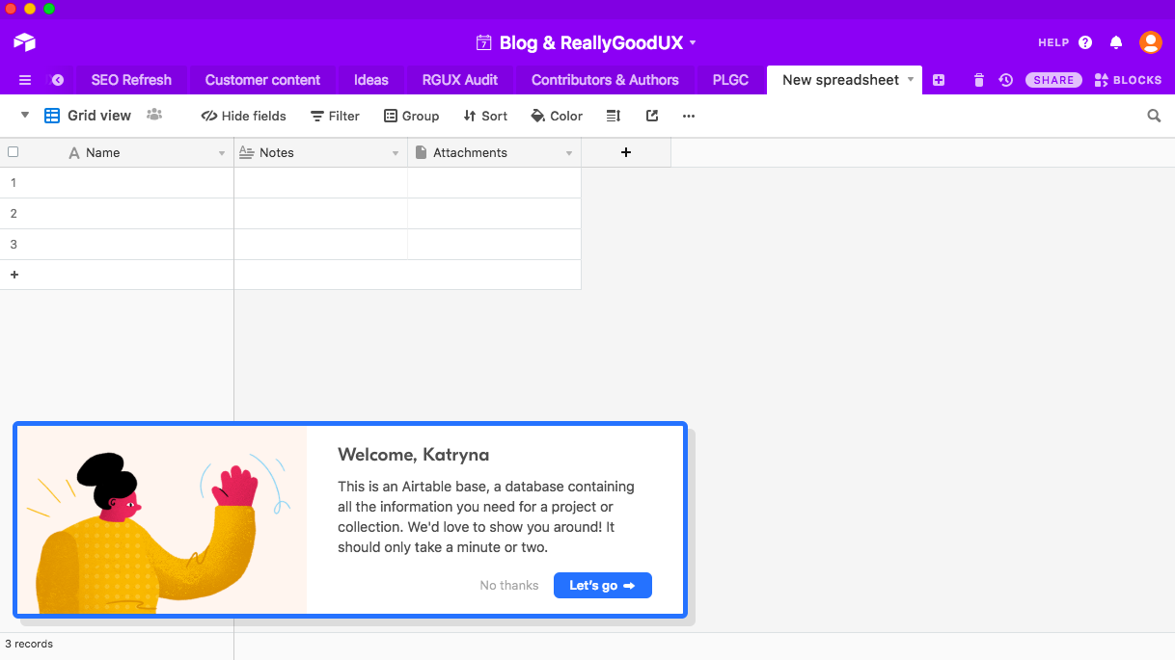1175x660 pixels.
Task: Open the base trash icon
Action: [979, 80]
